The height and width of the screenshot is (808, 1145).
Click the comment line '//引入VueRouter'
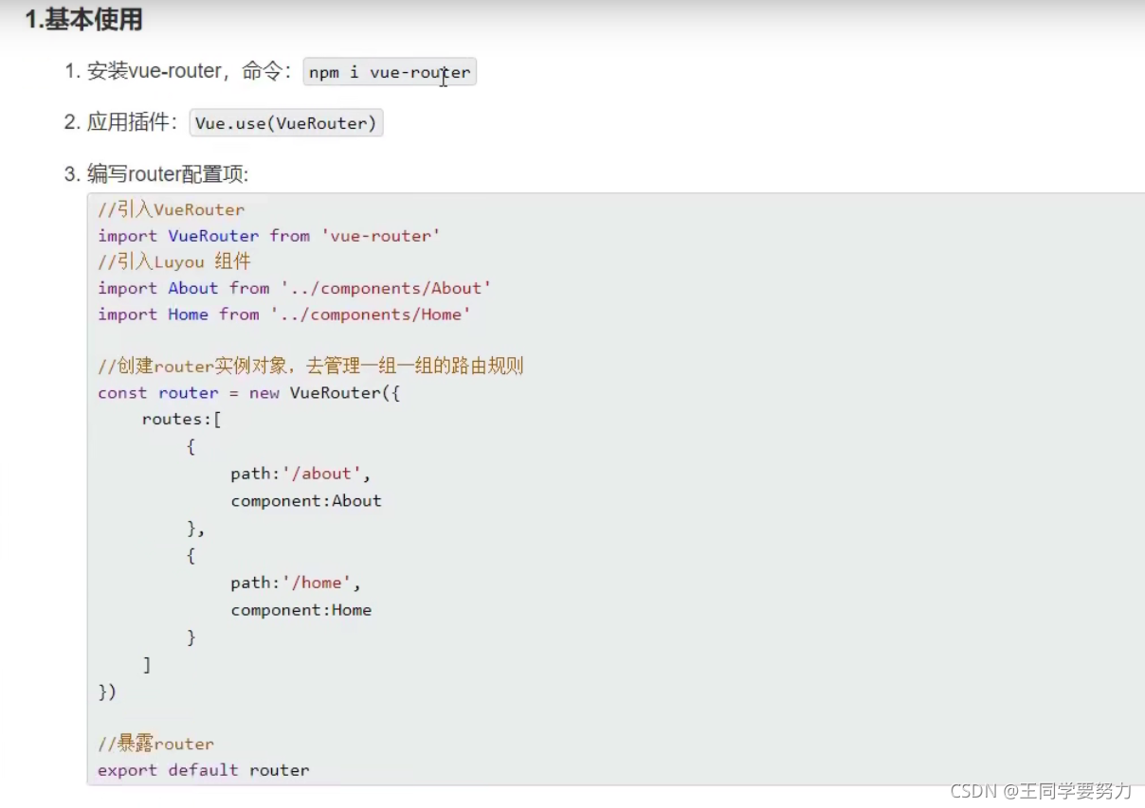[171, 209]
